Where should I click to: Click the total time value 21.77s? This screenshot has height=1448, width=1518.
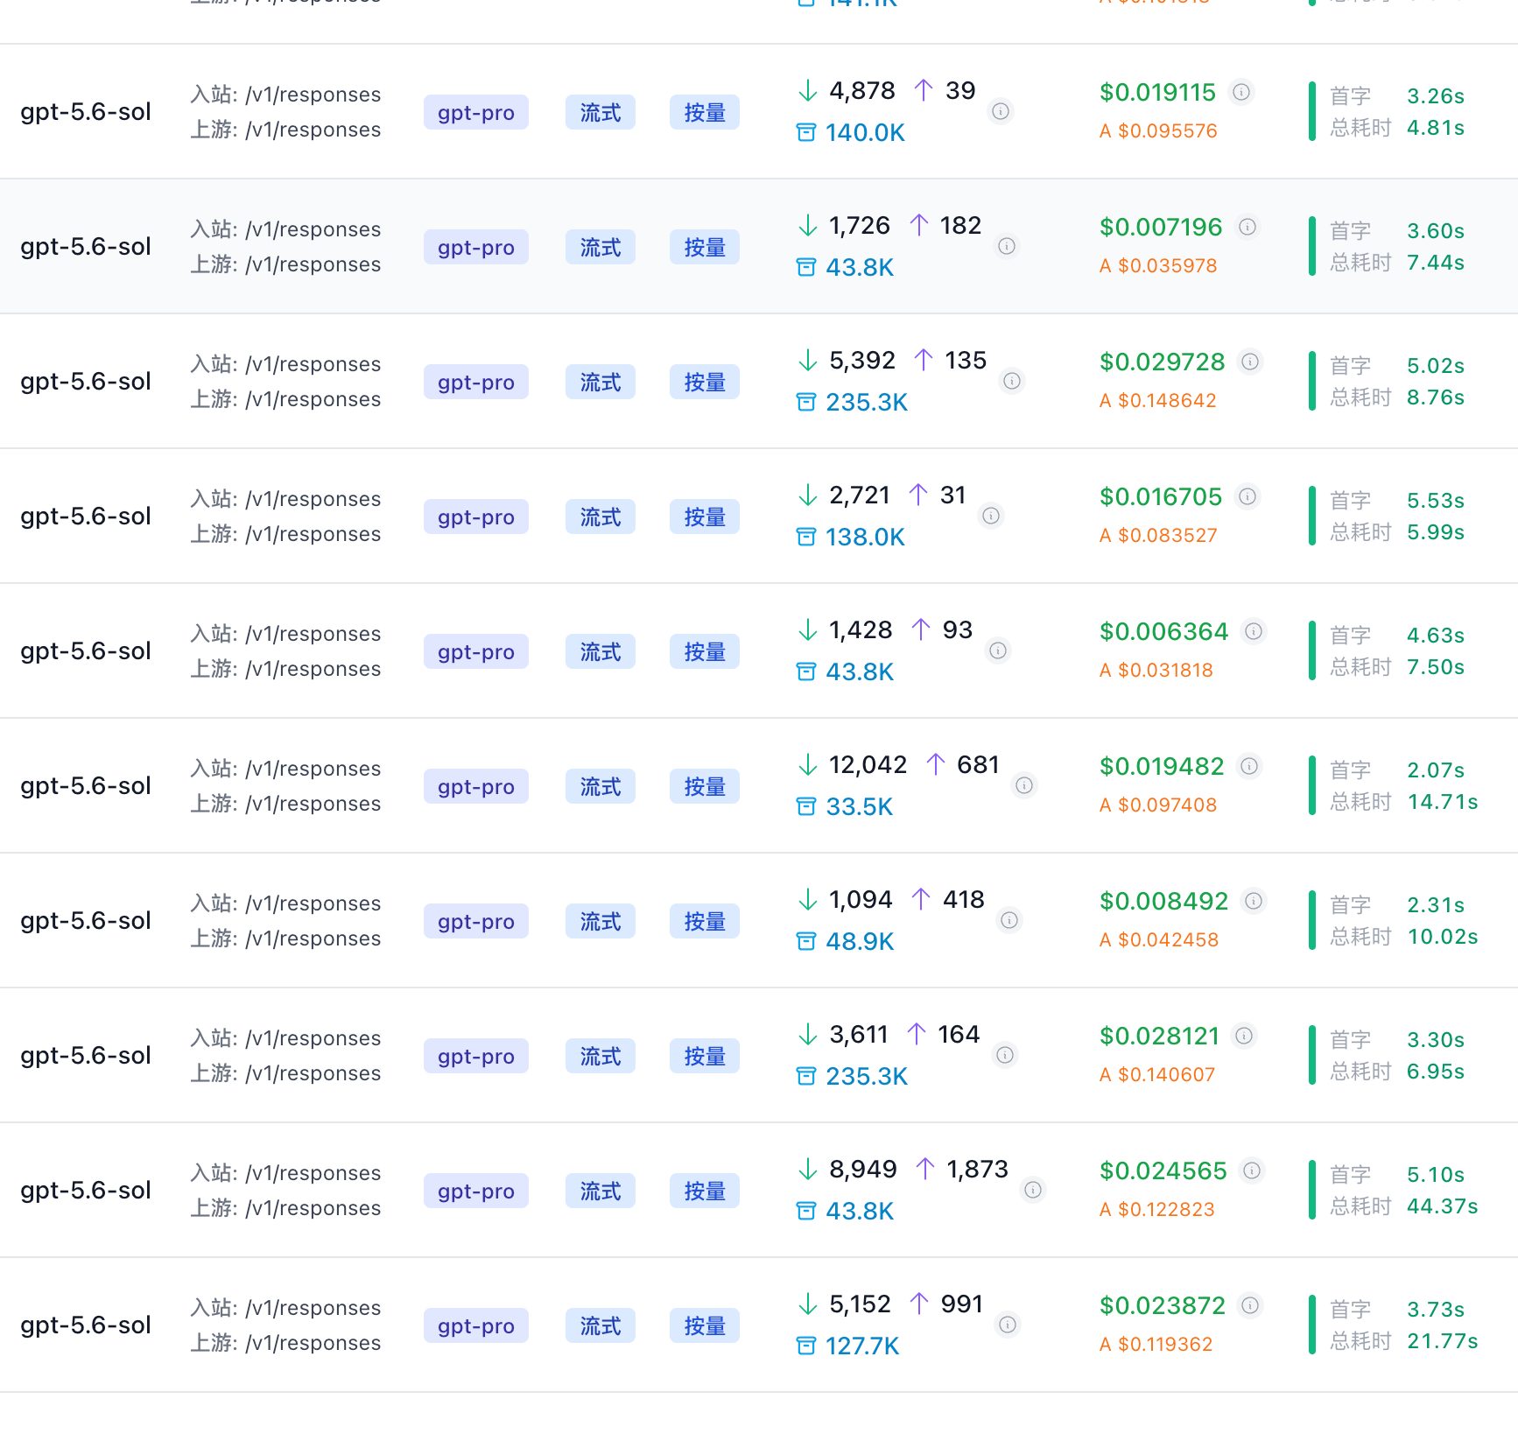click(x=1442, y=1341)
